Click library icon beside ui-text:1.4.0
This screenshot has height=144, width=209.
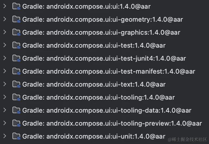point(16,84)
